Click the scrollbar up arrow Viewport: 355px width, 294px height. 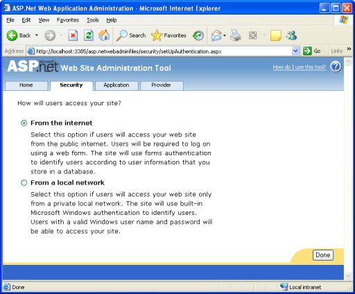347,62
